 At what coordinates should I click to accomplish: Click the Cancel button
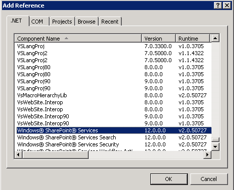[x=209, y=179]
